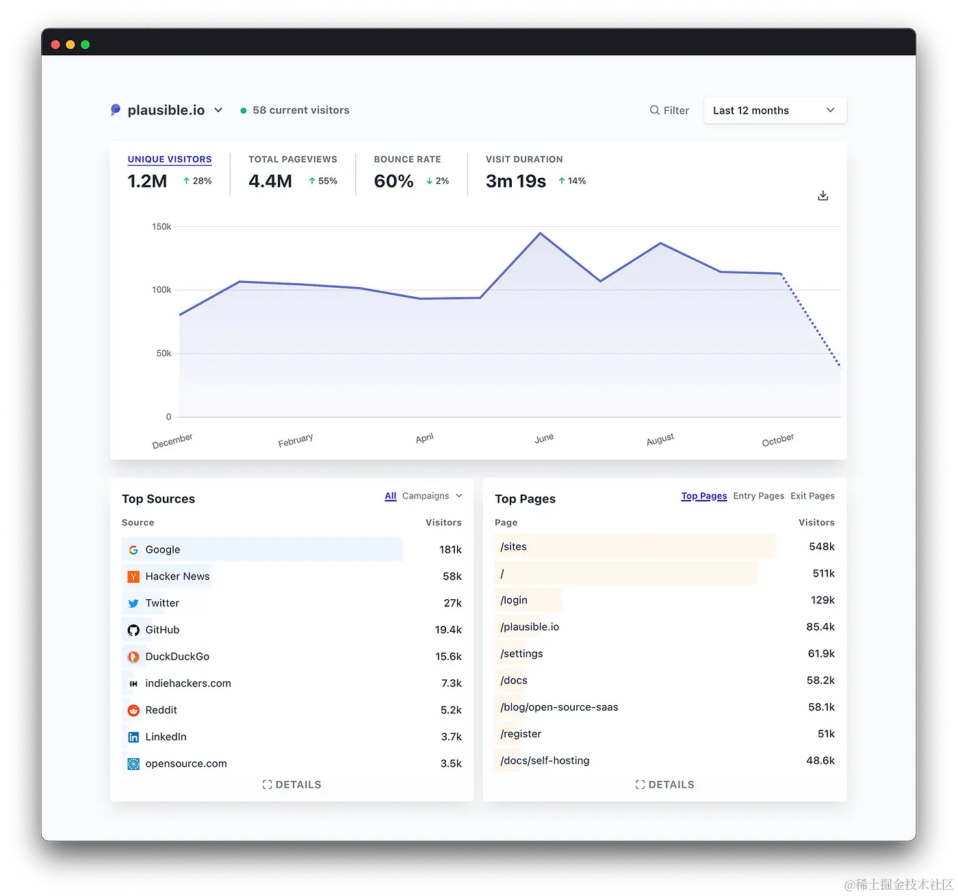Image resolution: width=958 pixels, height=896 pixels.
Task: Click the June peak on the graph
Action: click(x=540, y=233)
